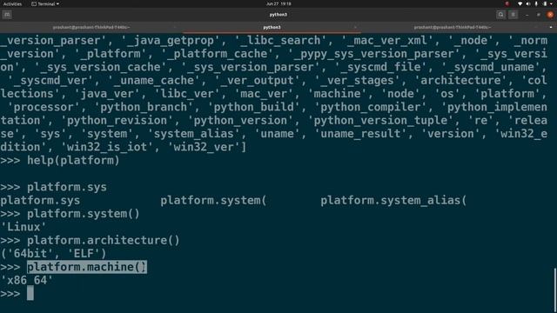Click the highlighted platform.machine() command
This screenshot has width=557, height=313.
pyautogui.click(x=87, y=267)
